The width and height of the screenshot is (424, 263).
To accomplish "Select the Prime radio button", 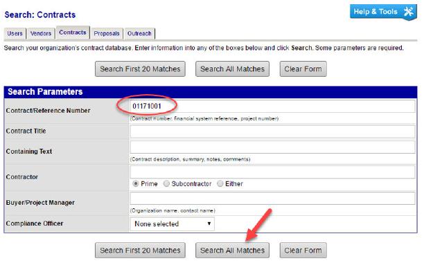I will (x=136, y=184).
